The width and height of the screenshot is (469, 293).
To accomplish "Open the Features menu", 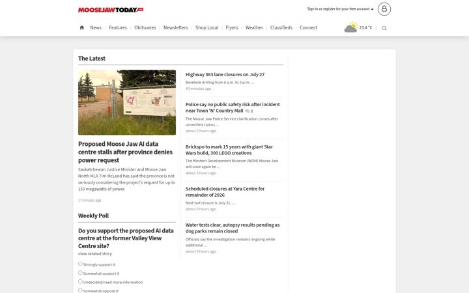I will [118, 27].
